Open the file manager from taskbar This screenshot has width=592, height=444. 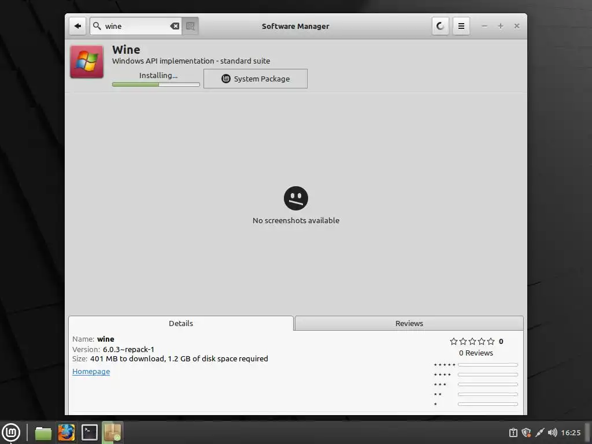coord(43,432)
